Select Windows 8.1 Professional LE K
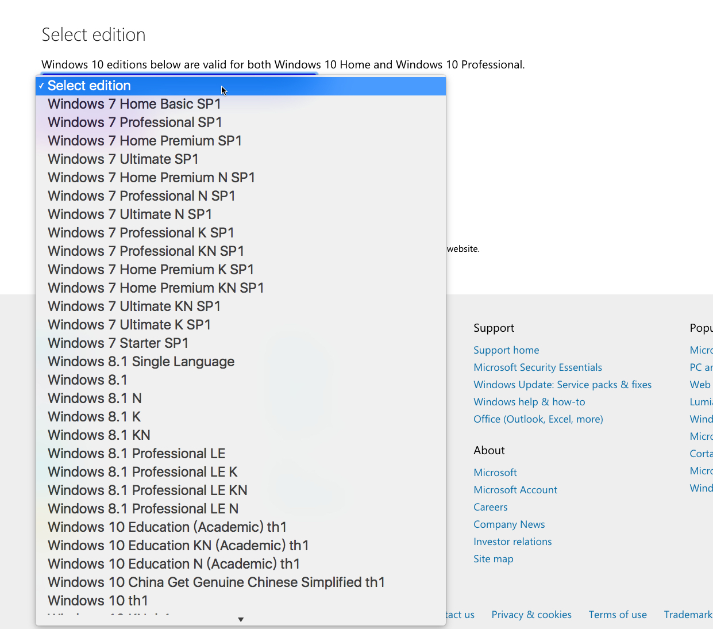 [241, 472]
